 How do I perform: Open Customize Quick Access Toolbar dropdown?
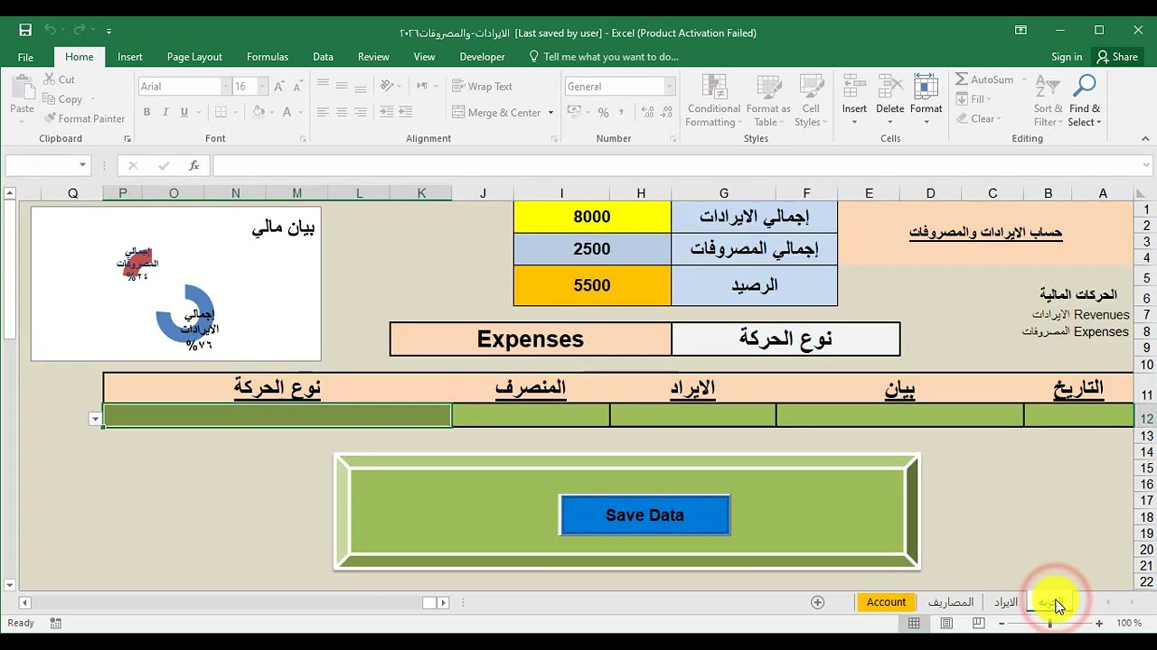(x=109, y=31)
